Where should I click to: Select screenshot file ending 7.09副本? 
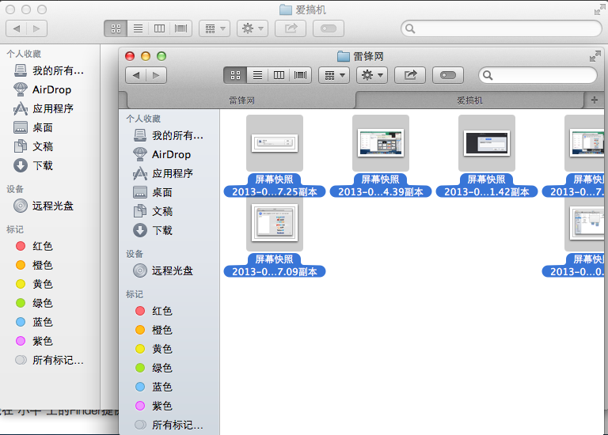(x=275, y=225)
